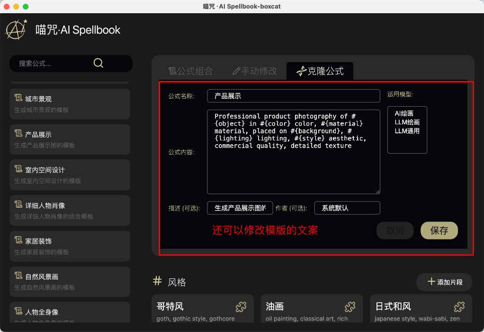Click the 公式名称 input field
The image size is (484, 332).
click(294, 96)
